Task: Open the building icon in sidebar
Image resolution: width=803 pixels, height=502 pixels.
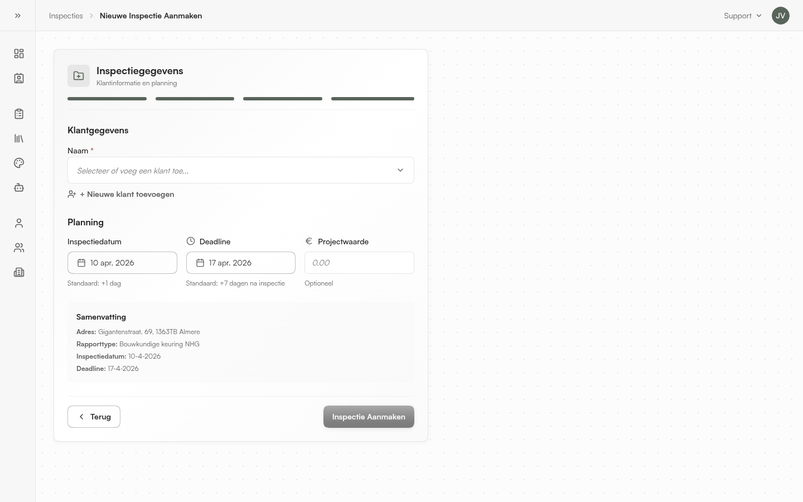Action: (x=19, y=272)
